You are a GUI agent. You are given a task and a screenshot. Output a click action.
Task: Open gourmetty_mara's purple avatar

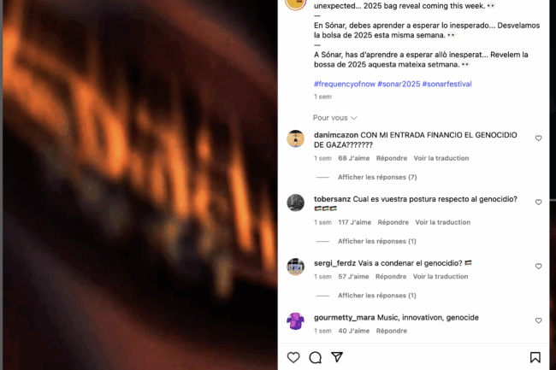point(295,321)
